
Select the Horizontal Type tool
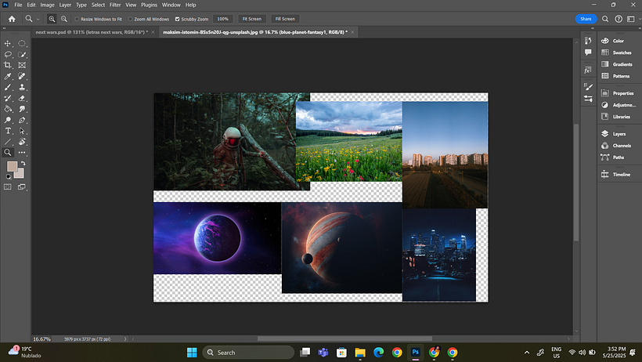(8, 131)
